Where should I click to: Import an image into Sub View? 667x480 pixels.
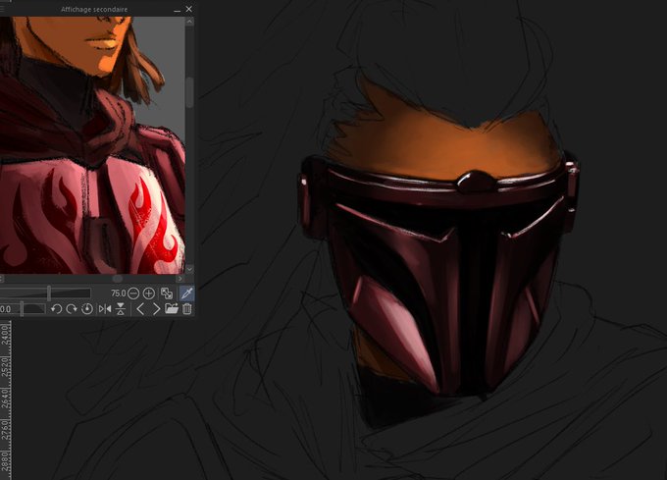172,308
